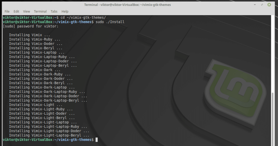Click the 'Installing Vimix-Dark-Doder ...' line

[x=41, y=79]
